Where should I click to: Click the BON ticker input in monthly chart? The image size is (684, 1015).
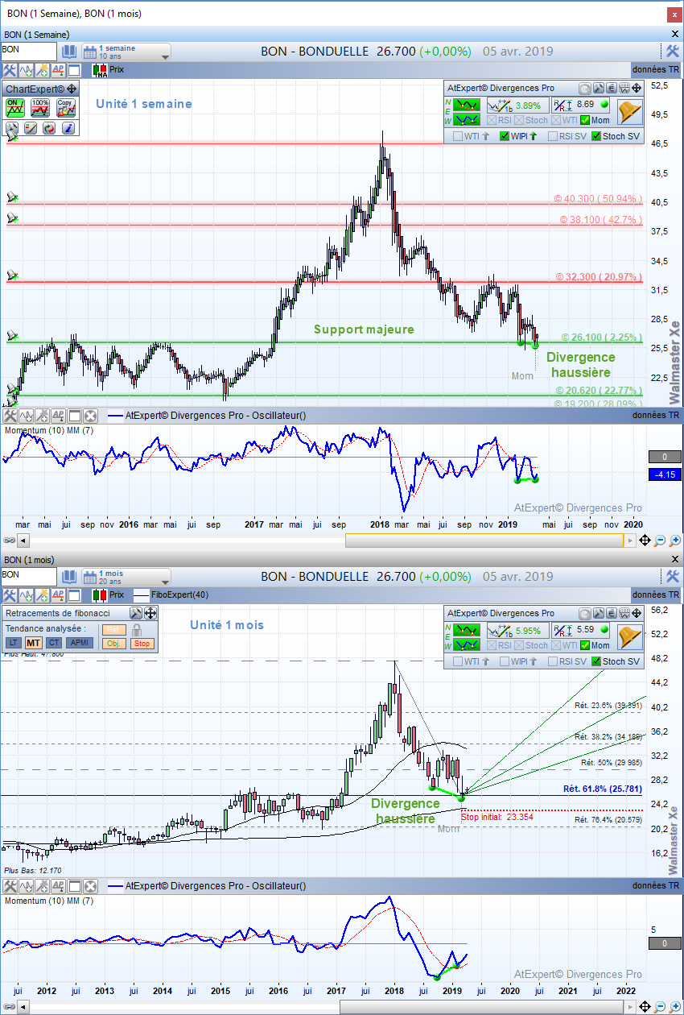click(29, 575)
